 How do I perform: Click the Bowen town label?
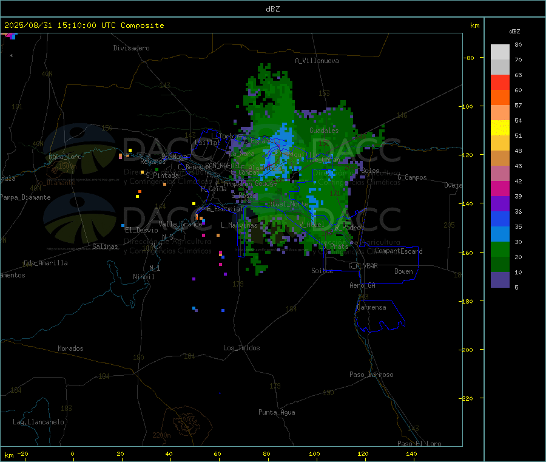coord(404,271)
